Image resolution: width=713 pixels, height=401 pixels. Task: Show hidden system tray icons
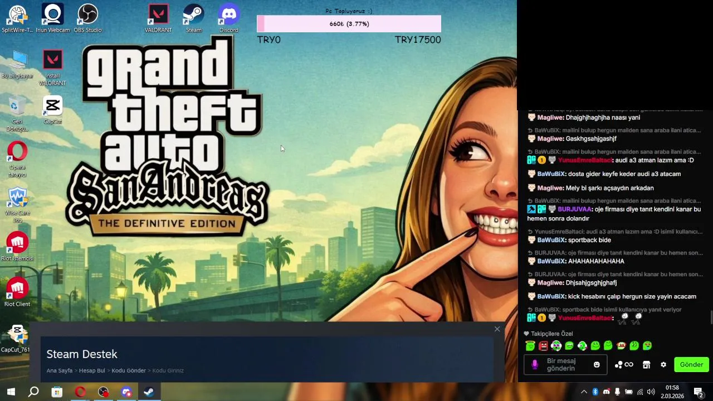(584, 392)
